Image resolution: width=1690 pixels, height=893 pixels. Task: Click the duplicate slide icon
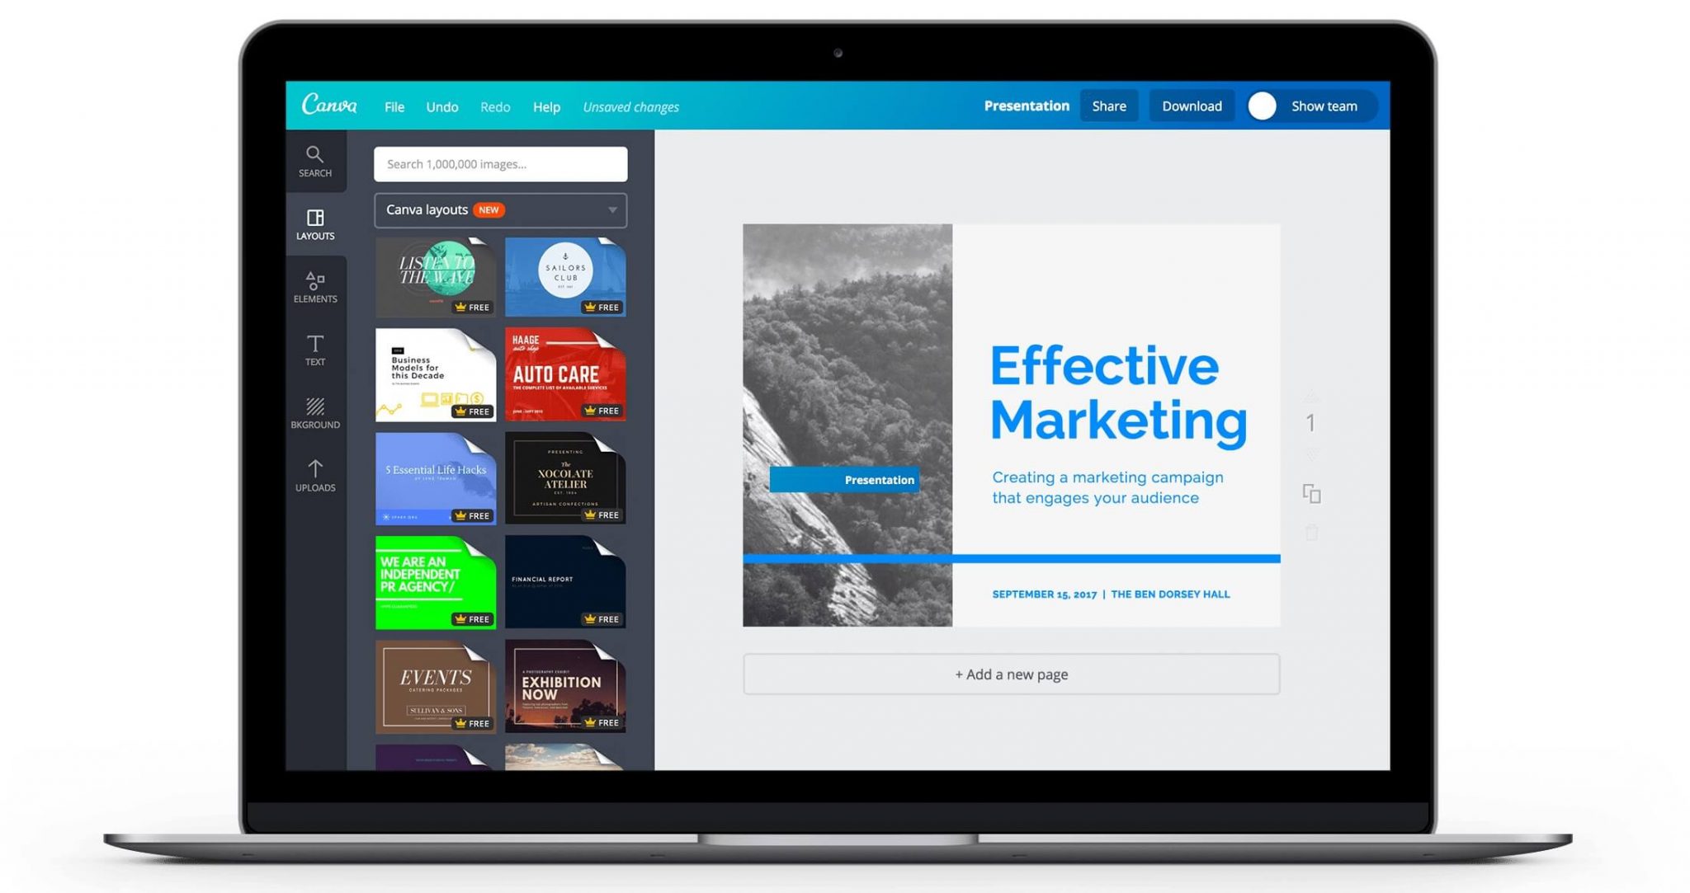tap(1312, 495)
